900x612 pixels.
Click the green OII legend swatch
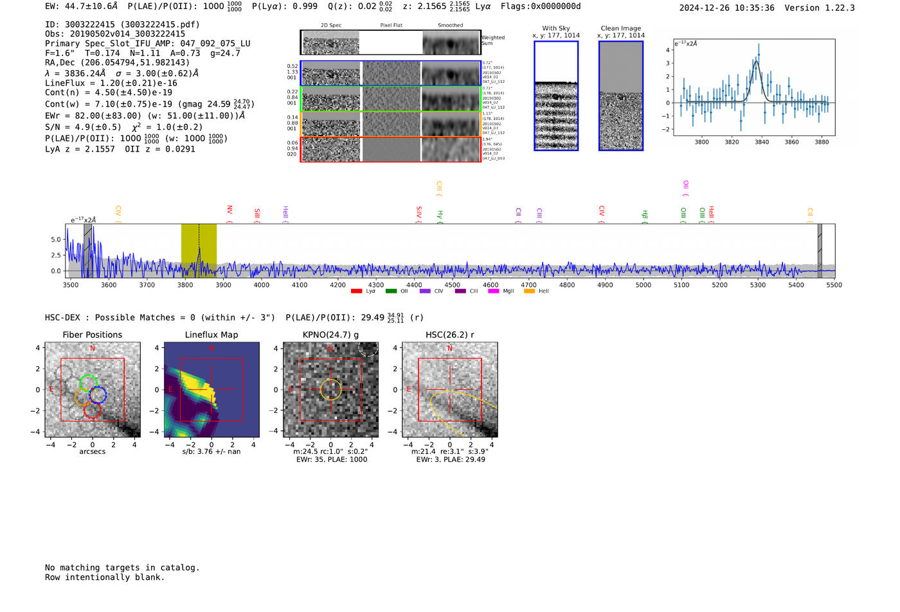(x=391, y=292)
